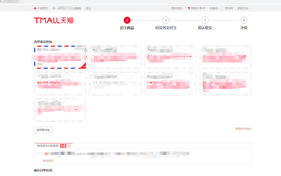
Task: Click the 确认收货 step 3 circle
Action: [205, 20]
